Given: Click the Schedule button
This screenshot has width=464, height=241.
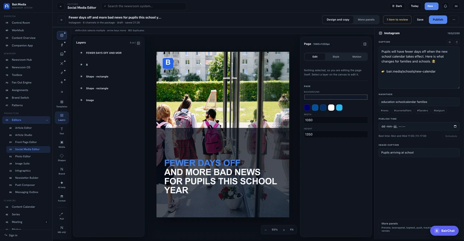Looking at the screenshot, I should (451, 136).
